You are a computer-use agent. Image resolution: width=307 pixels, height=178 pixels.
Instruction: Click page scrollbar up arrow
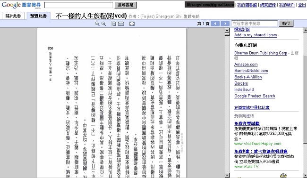pyautogui.click(x=227, y=30)
